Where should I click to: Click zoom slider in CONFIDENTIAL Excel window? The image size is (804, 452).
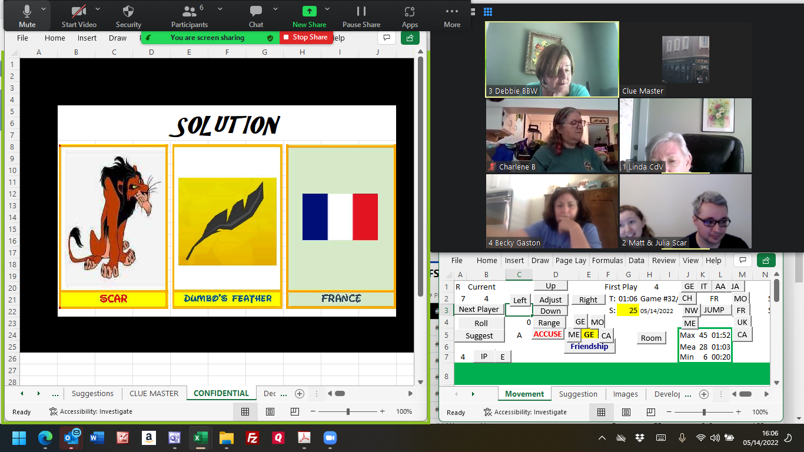[348, 411]
